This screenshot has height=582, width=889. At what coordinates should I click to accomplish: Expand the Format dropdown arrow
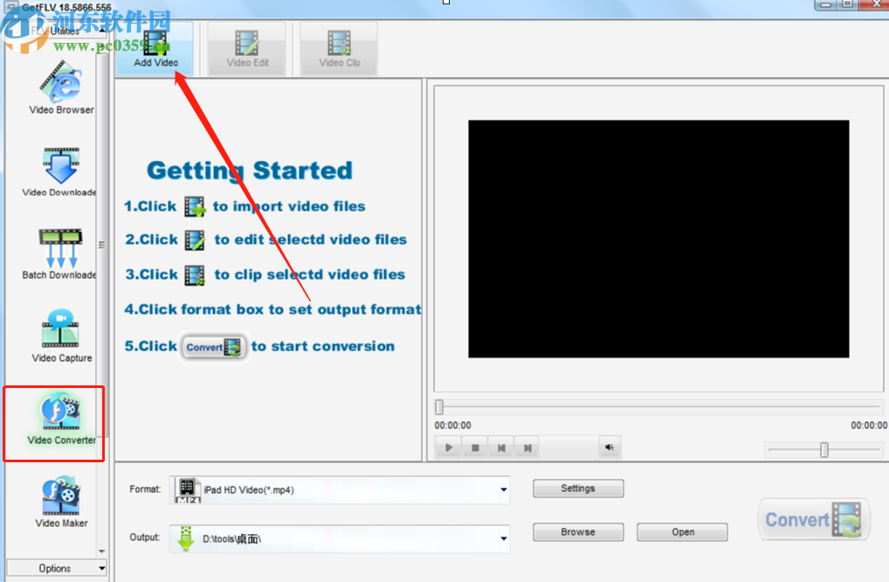504,489
